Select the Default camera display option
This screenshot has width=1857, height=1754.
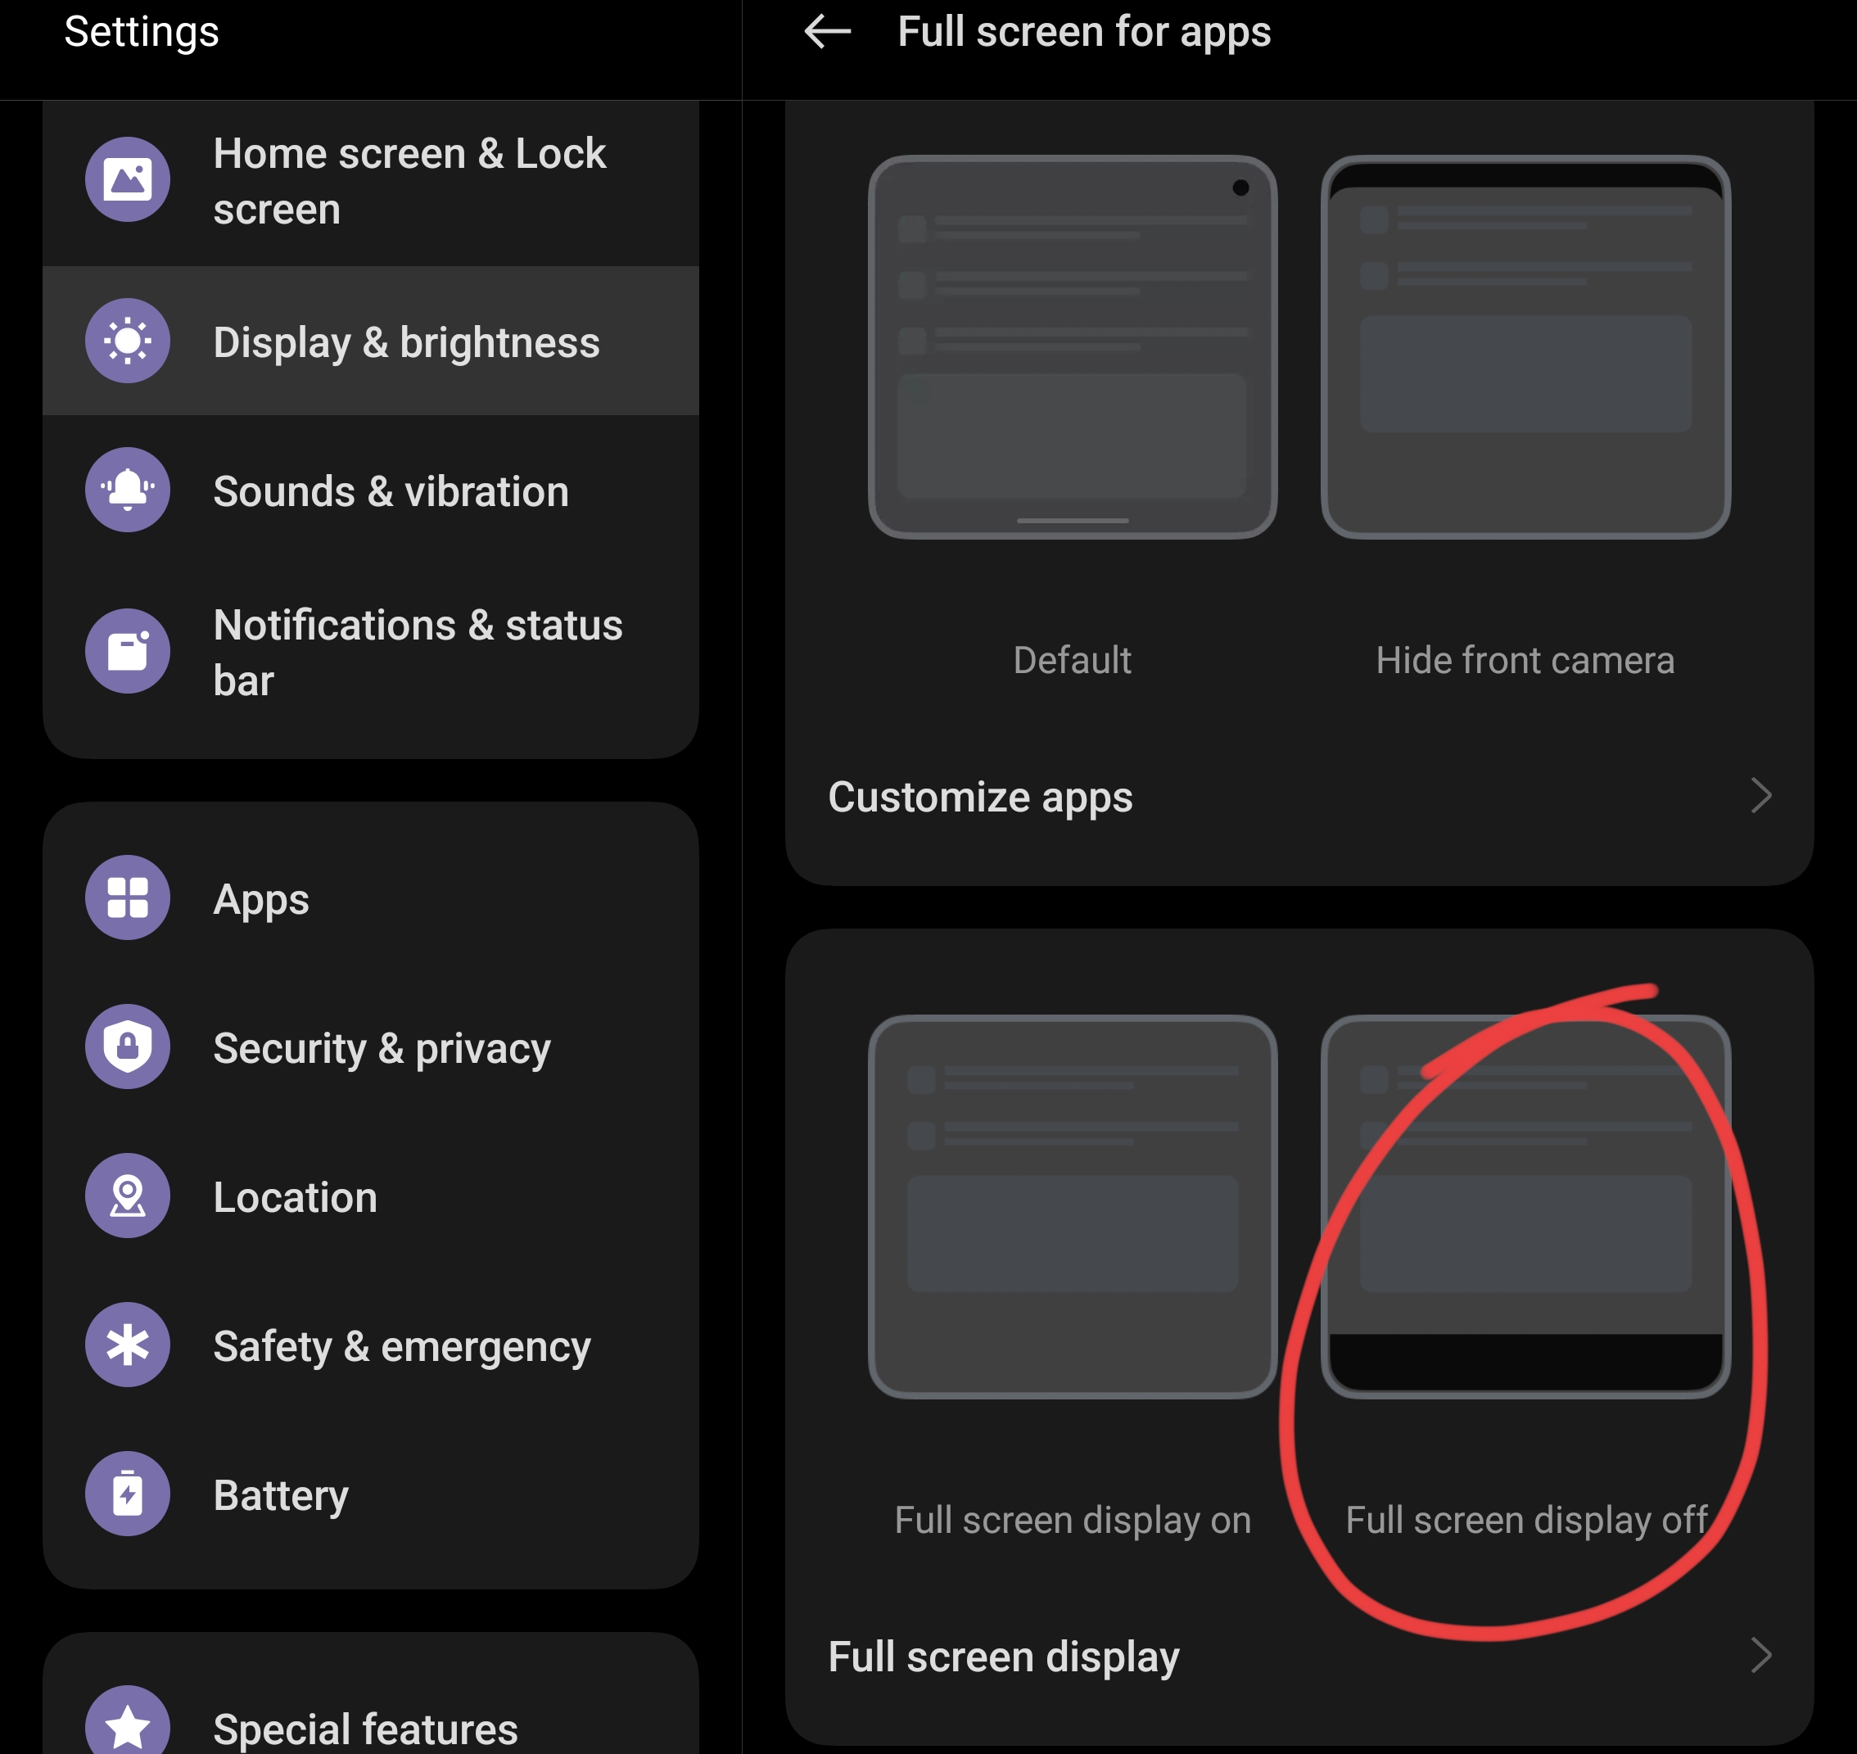[x=1073, y=347]
